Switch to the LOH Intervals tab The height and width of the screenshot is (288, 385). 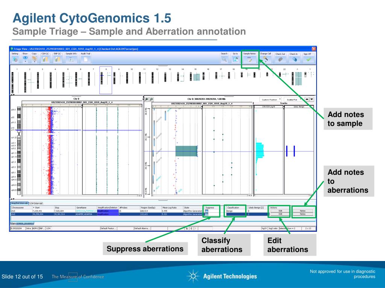36,204
